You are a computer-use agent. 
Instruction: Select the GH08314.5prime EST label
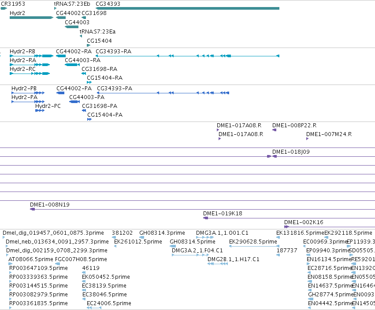tap(192, 242)
